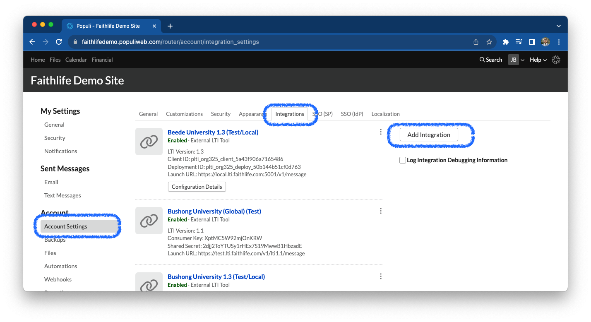Click the Faithlife Demo Site heading
The width and height of the screenshot is (591, 322).
tap(77, 80)
